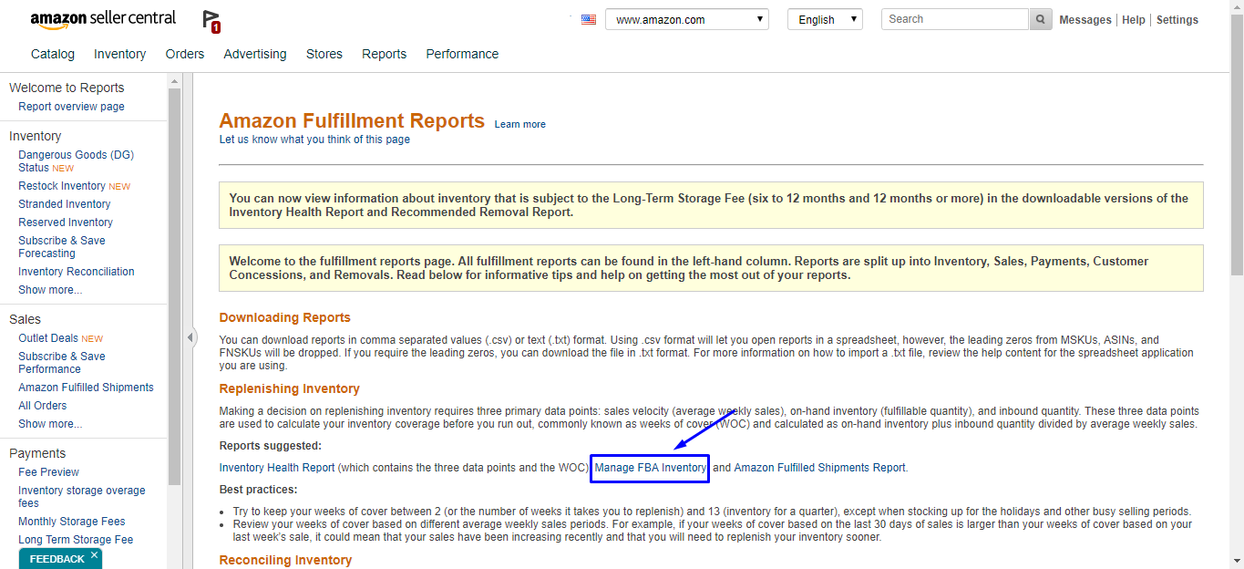Focus the Search input field
This screenshot has width=1244, height=569.
955,19
